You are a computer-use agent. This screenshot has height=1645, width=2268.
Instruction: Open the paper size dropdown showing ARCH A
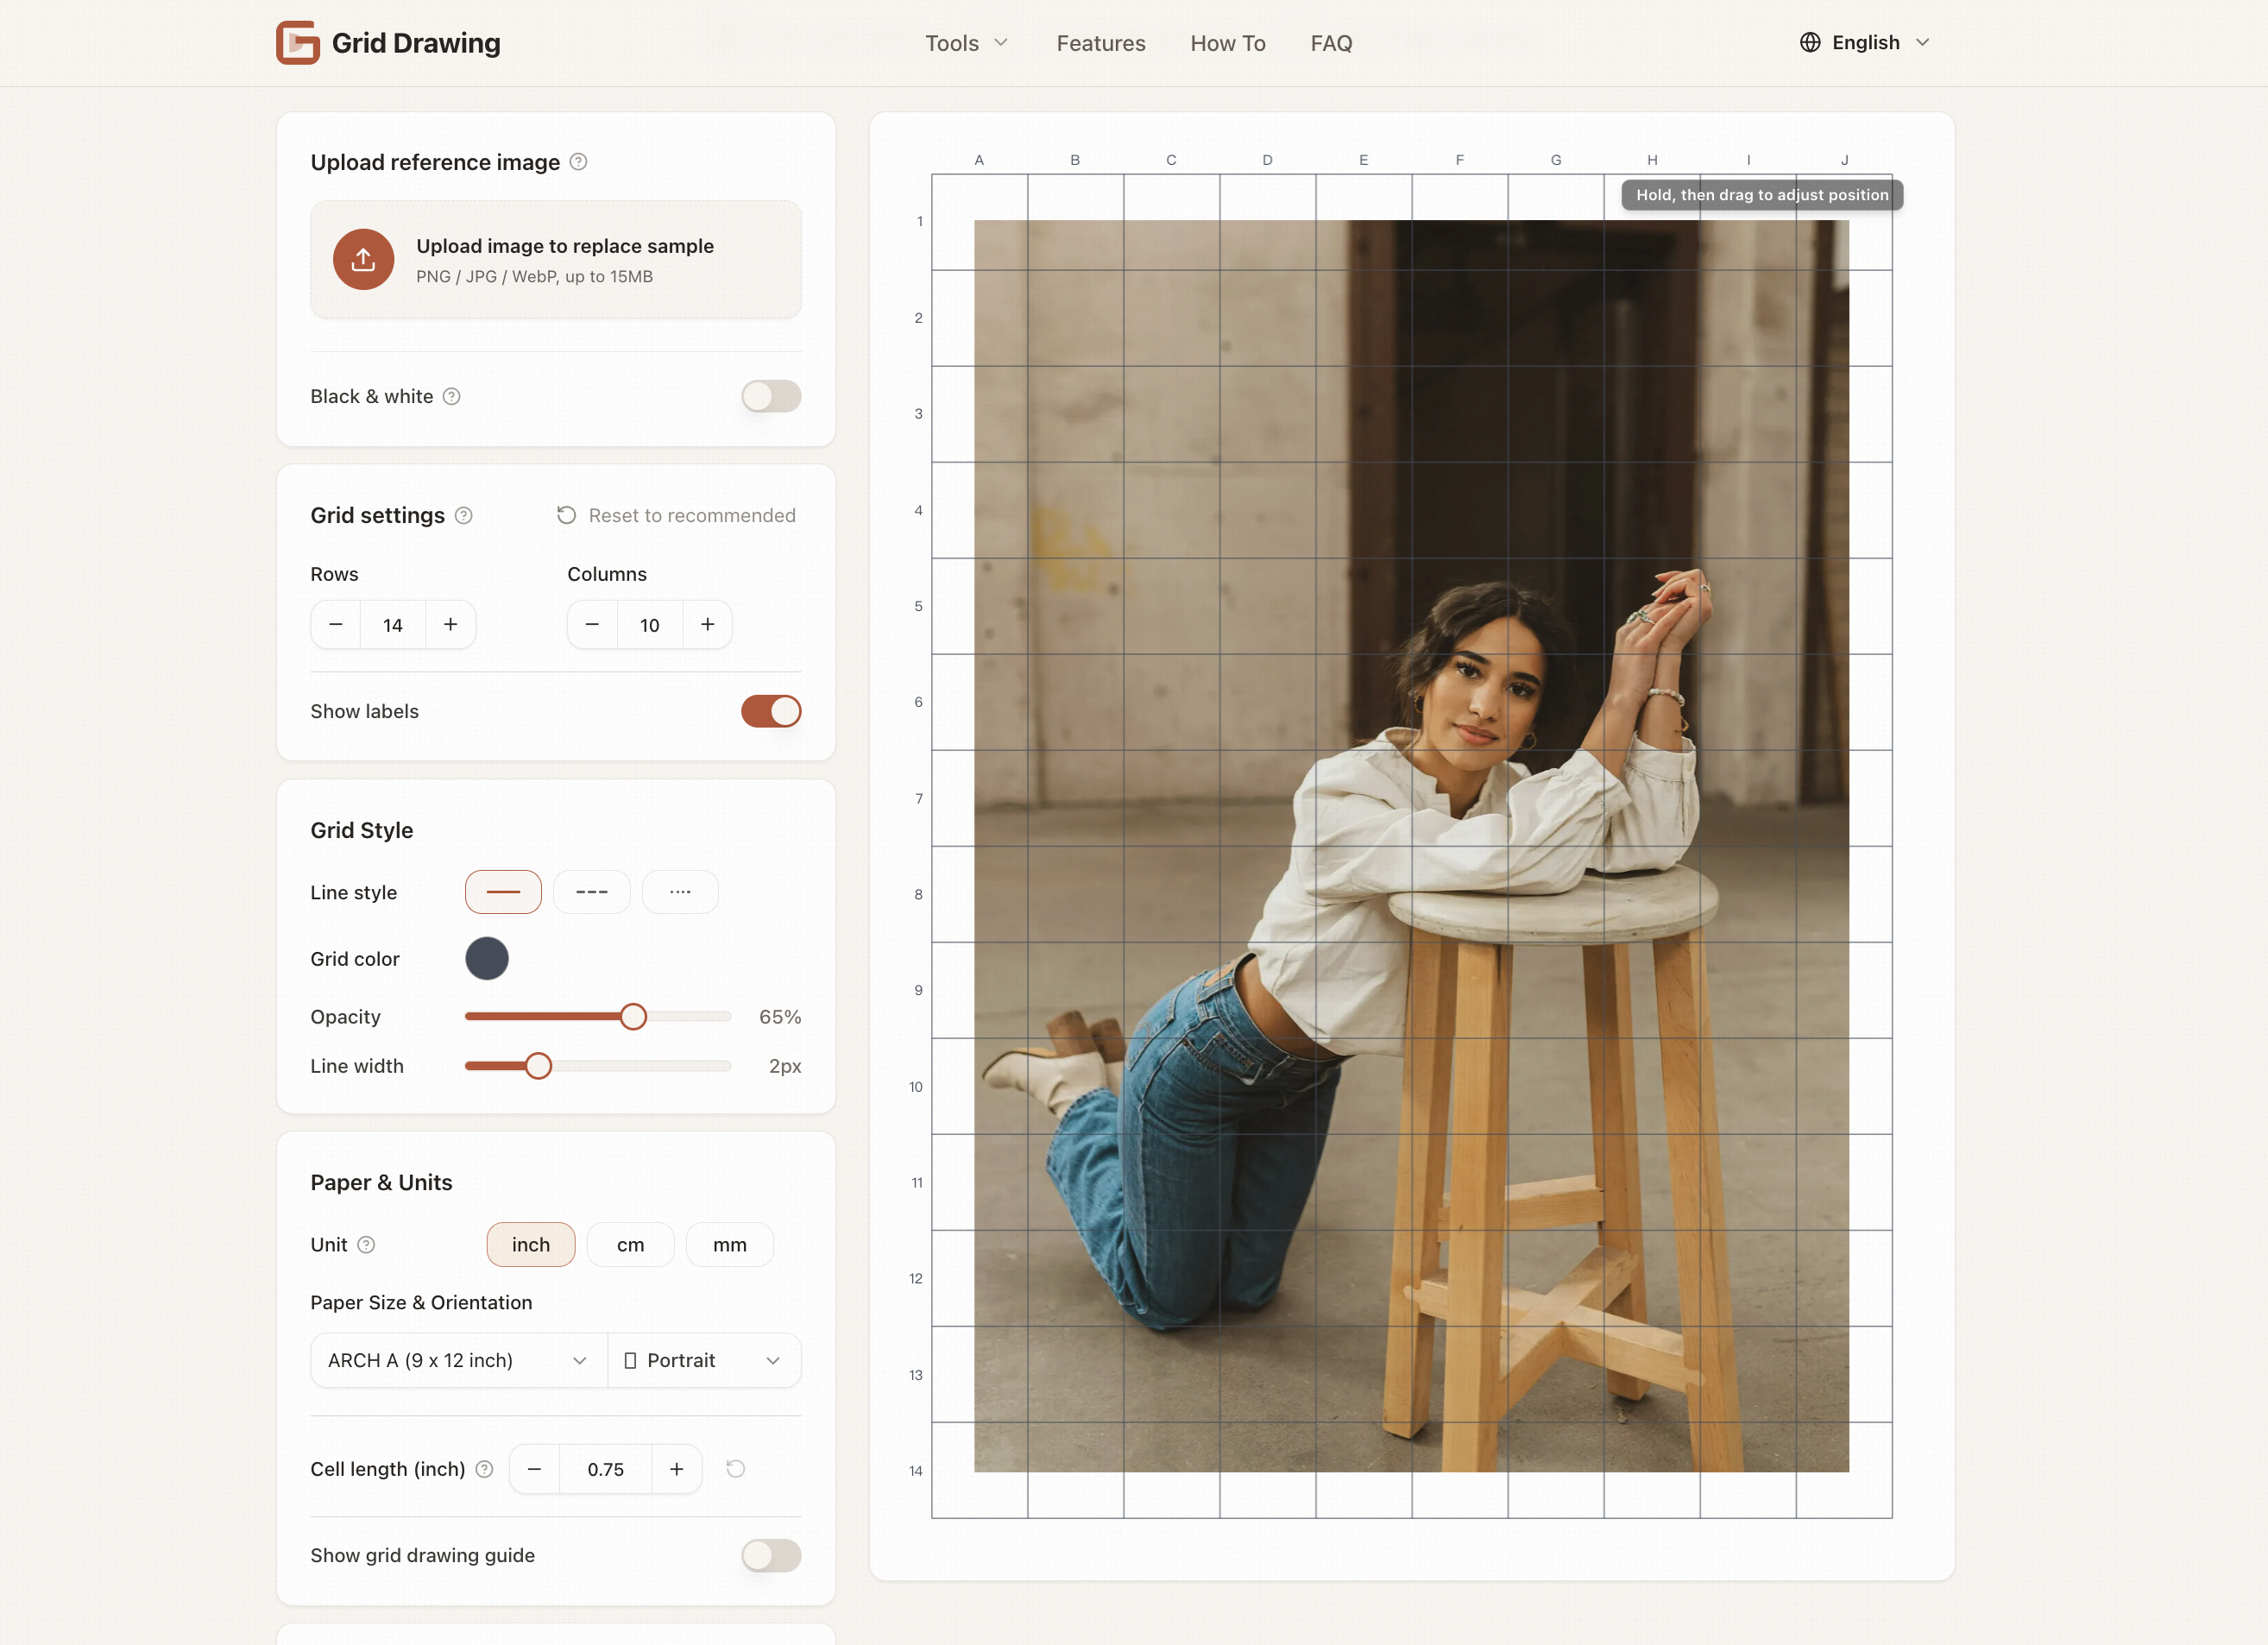click(457, 1360)
